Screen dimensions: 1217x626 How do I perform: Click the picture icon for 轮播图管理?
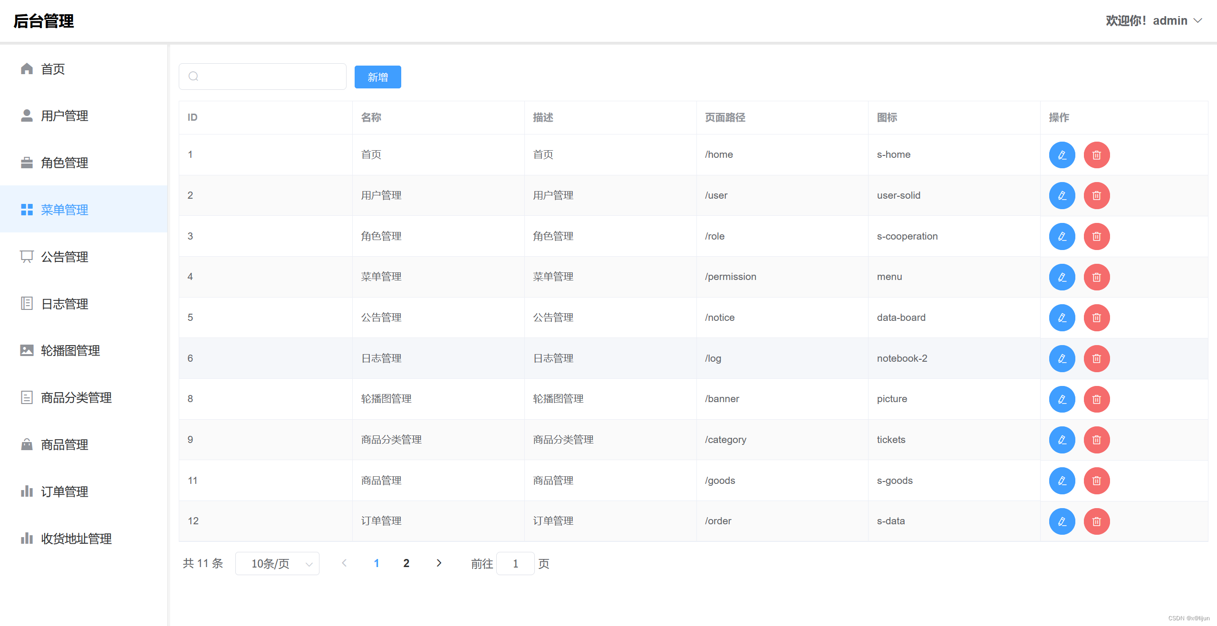coord(27,350)
